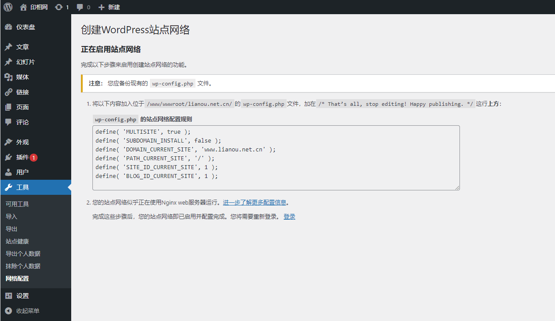The image size is (555, 321).
Task: Click the SUBDOMAIN_INSTALL define line
Action: (158, 140)
